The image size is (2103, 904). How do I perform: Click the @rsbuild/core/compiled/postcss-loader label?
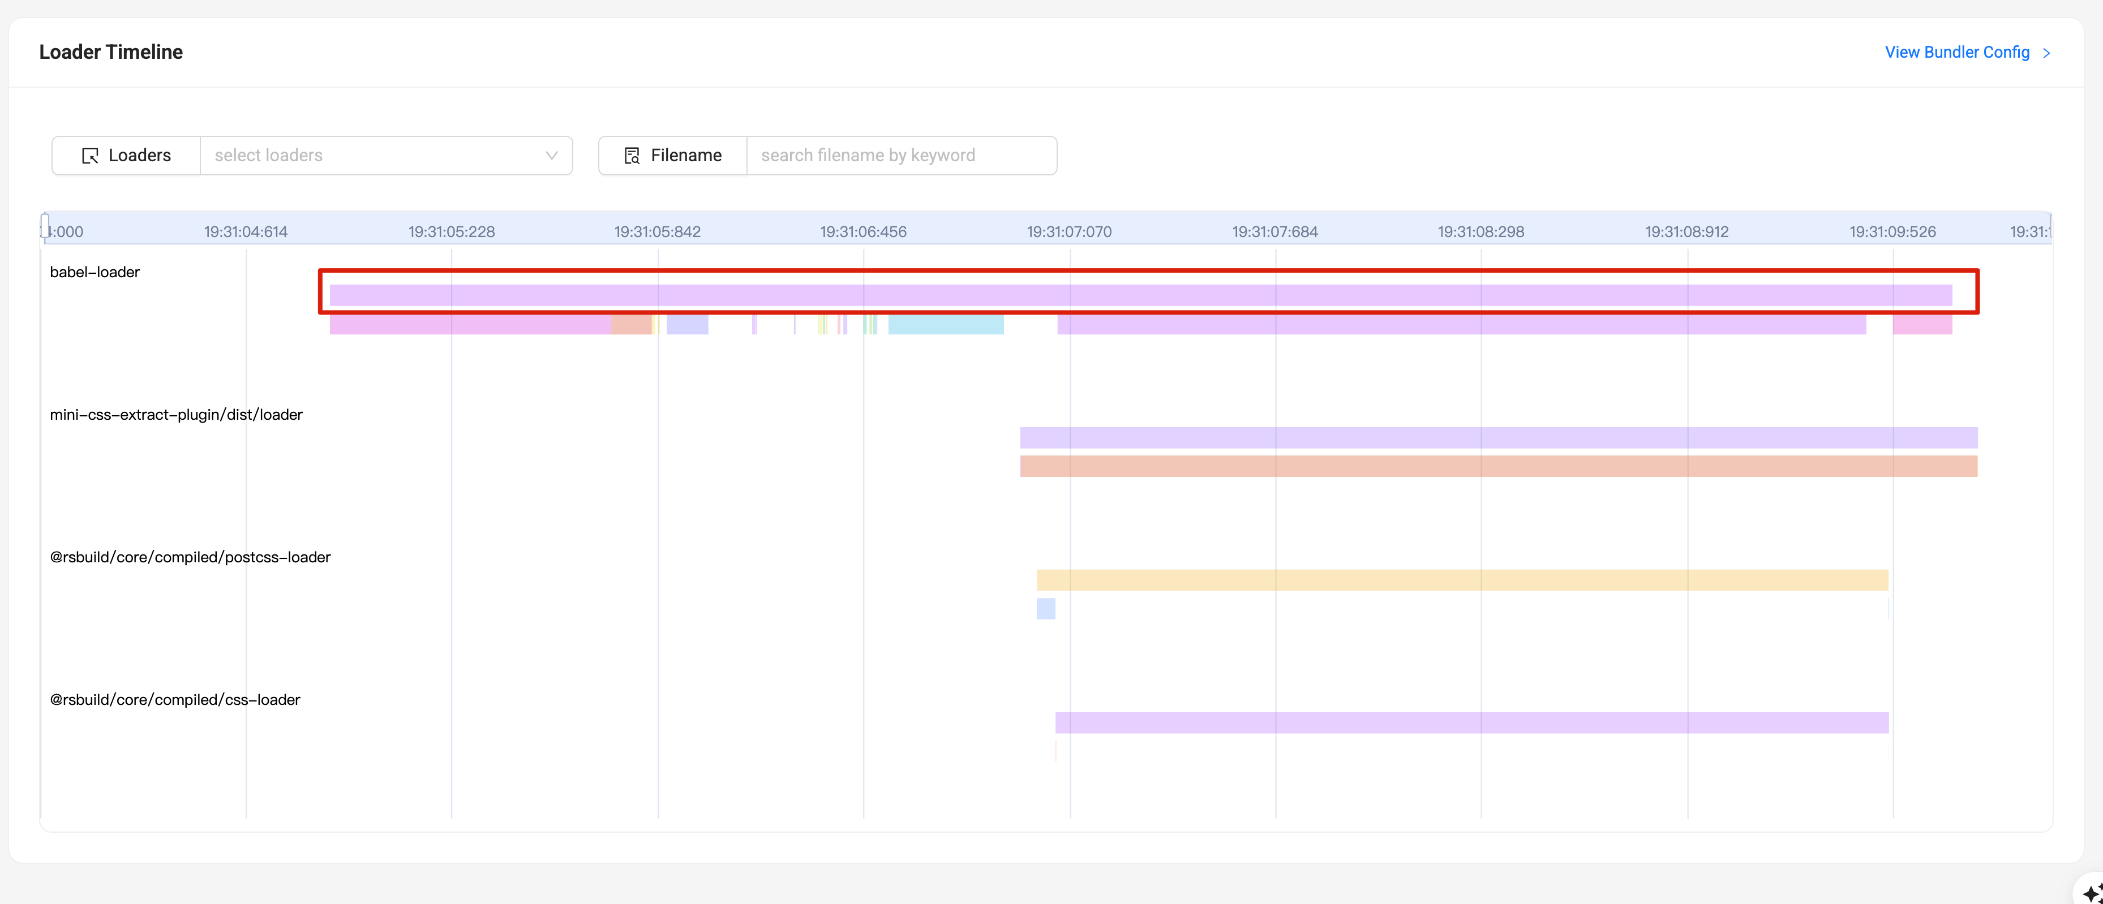click(190, 557)
